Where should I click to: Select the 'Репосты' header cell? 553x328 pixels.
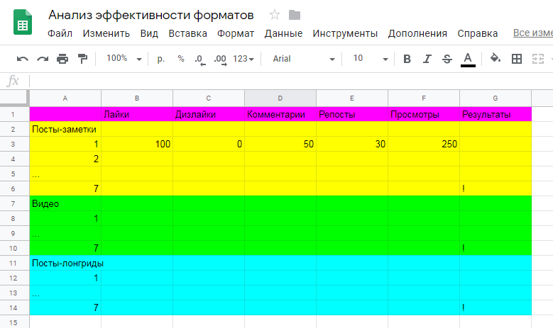point(352,114)
